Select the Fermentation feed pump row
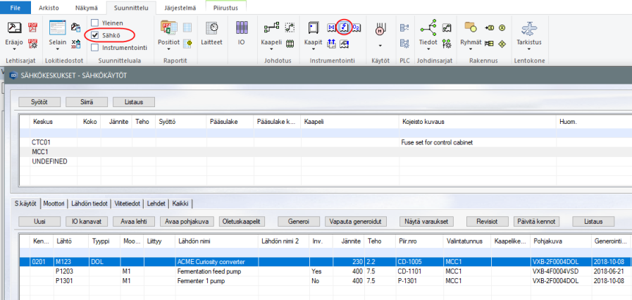 point(209,270)
